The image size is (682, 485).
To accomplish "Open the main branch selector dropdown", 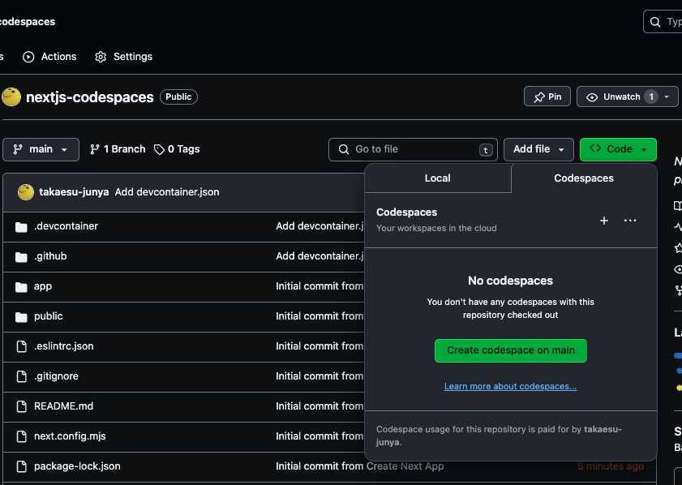I will click(x=41, y=149).
